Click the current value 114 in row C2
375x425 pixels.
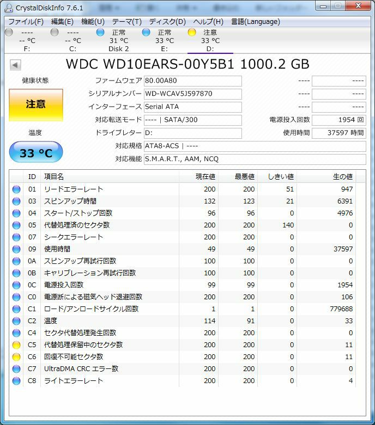coord(210,321)
